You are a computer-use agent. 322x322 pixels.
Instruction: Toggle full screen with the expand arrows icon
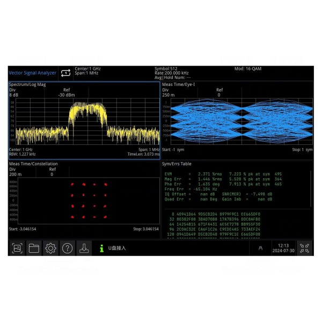(304, 248)
